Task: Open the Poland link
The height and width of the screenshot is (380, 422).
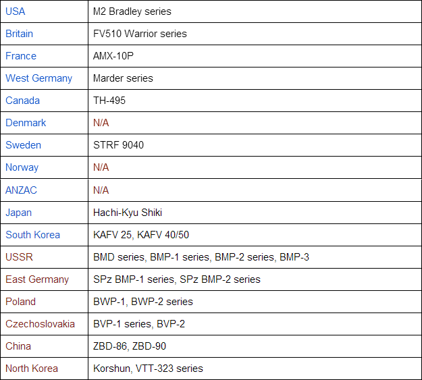Action: 21,302
